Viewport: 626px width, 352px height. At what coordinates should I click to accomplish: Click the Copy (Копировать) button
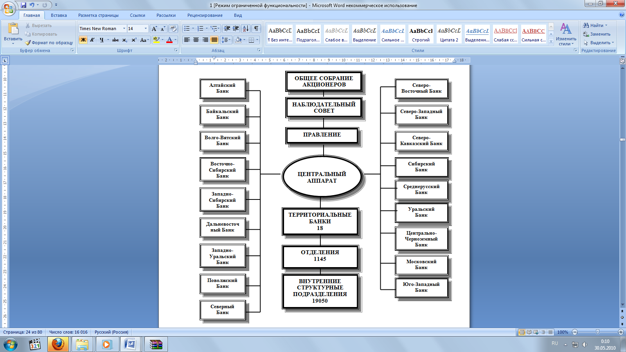[x=41, y=34]
